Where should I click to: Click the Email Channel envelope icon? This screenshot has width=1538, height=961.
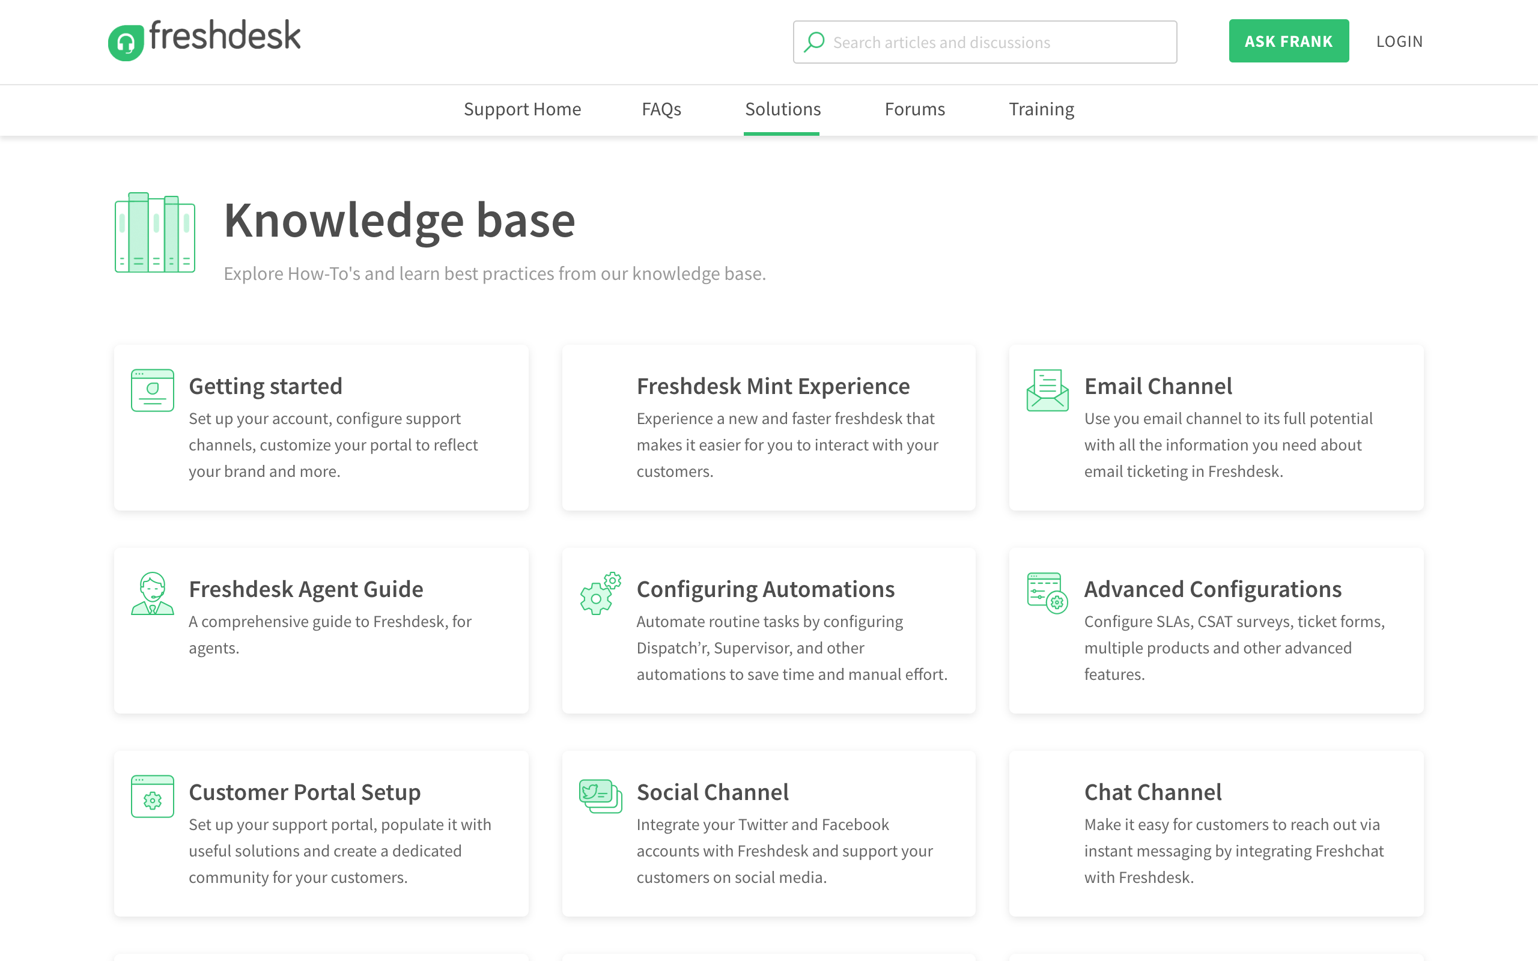(x=1047, y=390)
